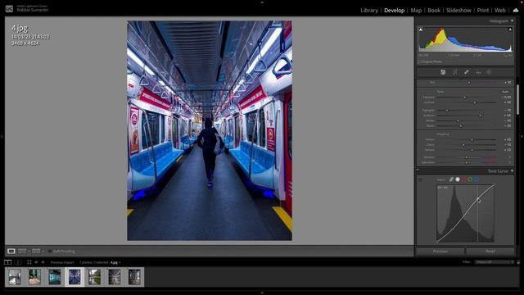Screen dimensions: 524x295
Task: Select the third teal filmstrip thumbnail
Action: 55,277
